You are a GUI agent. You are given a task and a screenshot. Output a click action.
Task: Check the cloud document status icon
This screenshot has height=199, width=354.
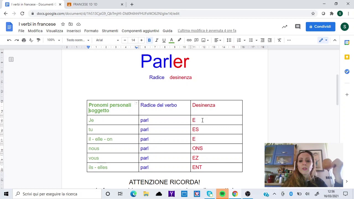tap(79, 24)
